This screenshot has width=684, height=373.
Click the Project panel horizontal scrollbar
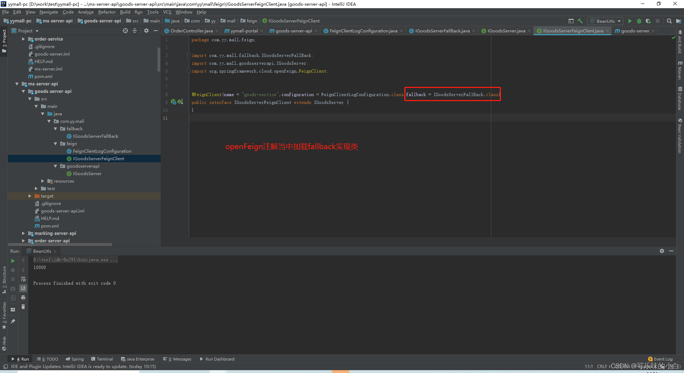pos(61,245)
